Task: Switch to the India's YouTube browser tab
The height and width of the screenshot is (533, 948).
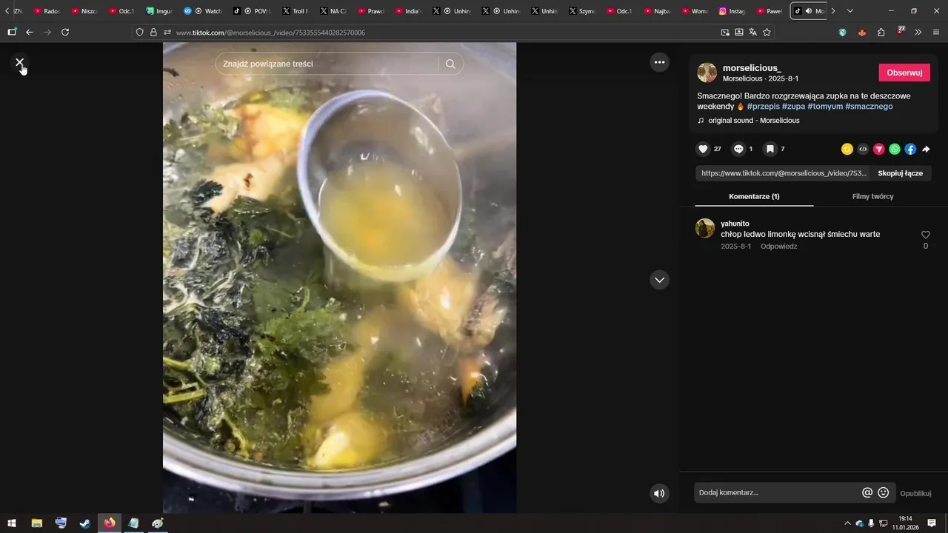Action: [407, 11]
